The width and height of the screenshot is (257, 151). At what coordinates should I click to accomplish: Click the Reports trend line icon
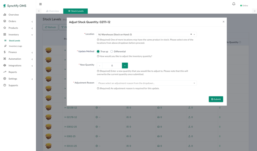coord(5,72)
